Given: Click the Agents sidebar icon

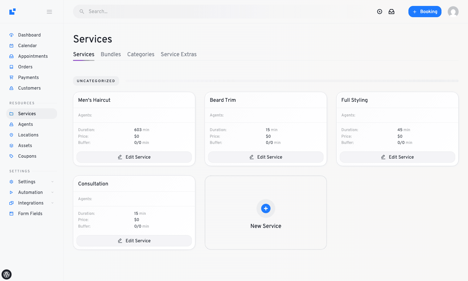Looking at the screenshot, I should point(12,124).
